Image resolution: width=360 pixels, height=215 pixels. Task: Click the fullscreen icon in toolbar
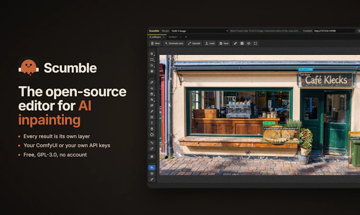(x=255, y=43)
